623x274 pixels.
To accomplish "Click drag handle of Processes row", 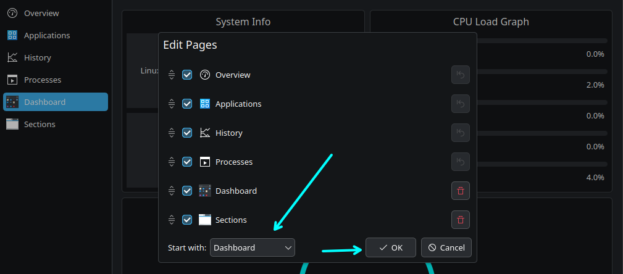I will [x=172, y=162].
